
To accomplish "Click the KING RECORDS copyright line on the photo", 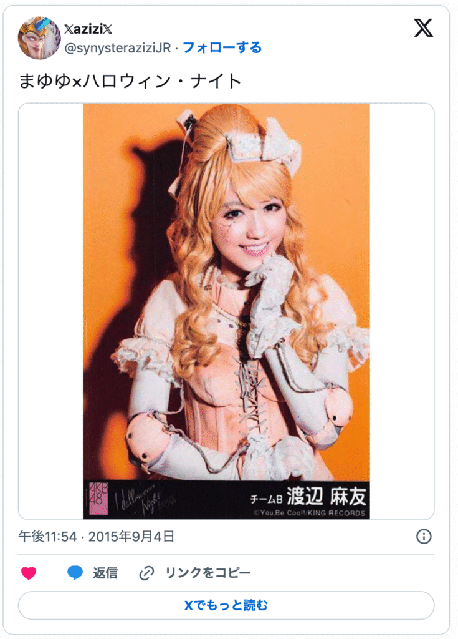I will (x=310, y=513).
